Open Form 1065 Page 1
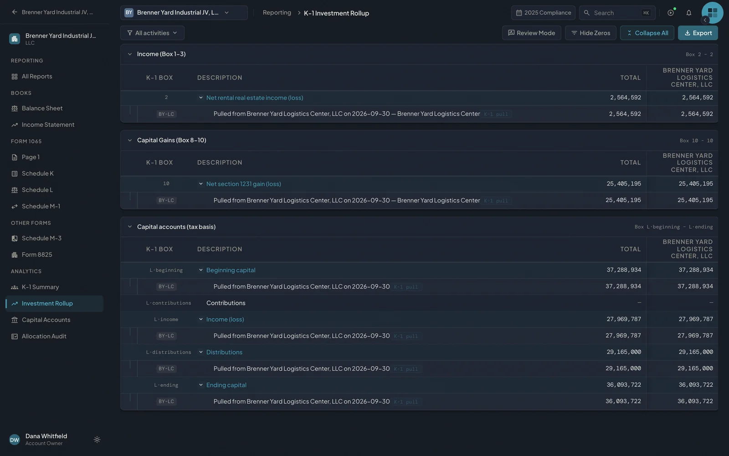 tap(55, 157)
